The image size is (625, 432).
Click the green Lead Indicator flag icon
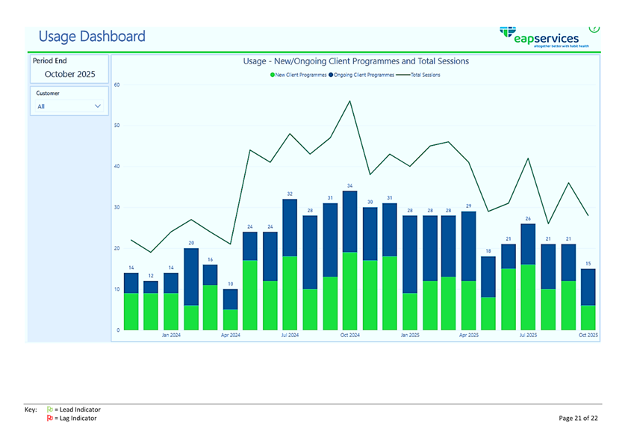tap(49, 410)
